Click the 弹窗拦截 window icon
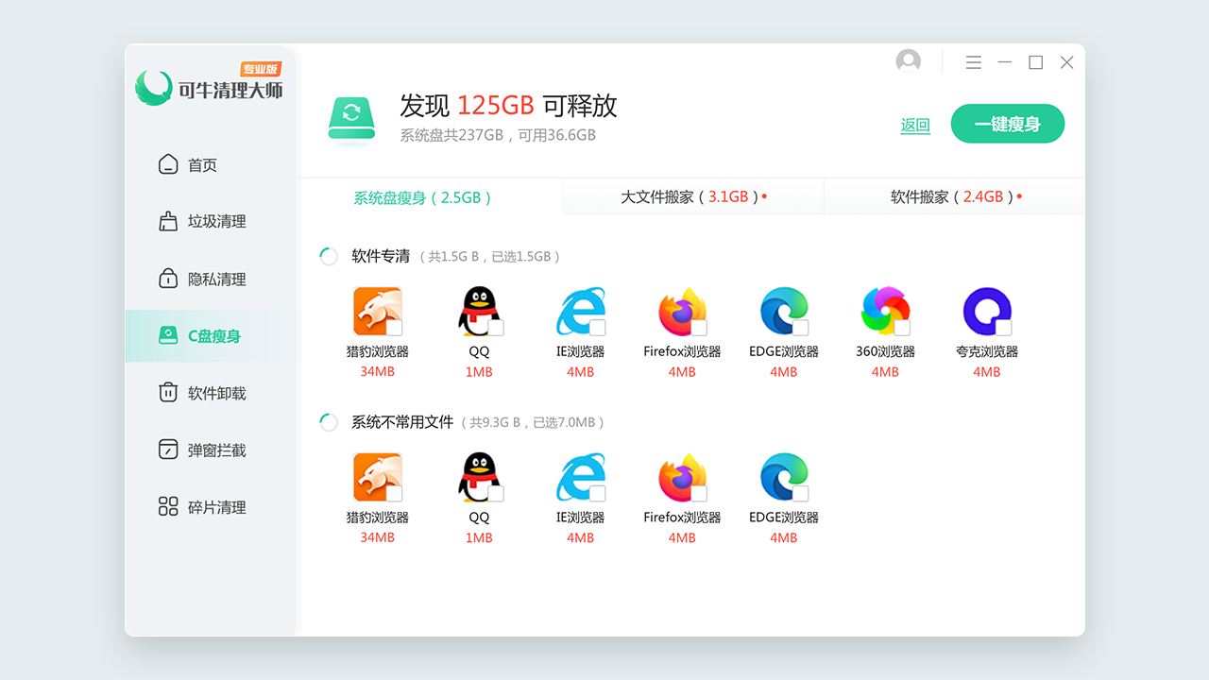The height and width of the screenshot is (680, 1209). coord(168,450)
